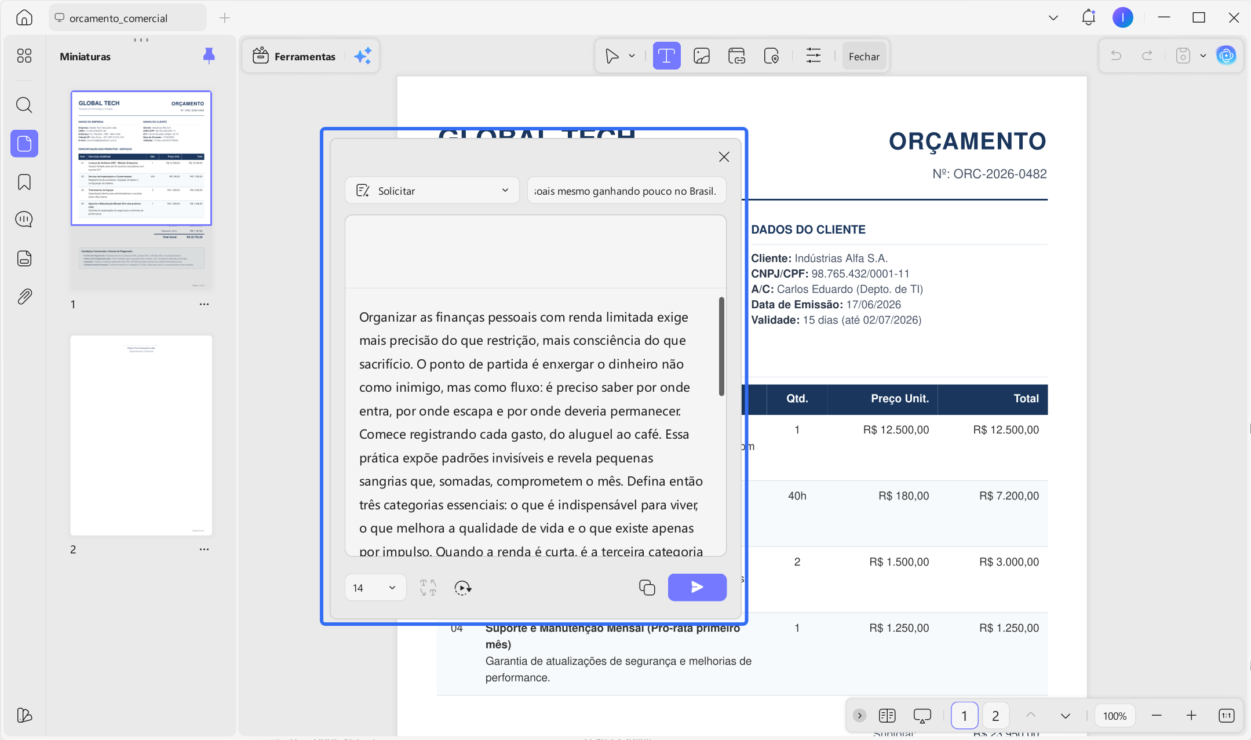The width and height of the screenshot is (1251, 740).
Task: Select the Pages panel icon
Action: (x=24, y=143)
